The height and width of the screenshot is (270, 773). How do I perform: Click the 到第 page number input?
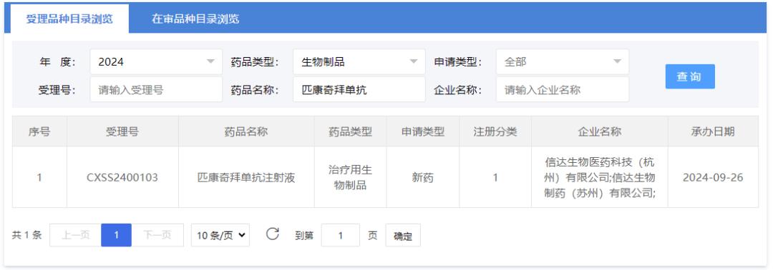coord(340,235)
